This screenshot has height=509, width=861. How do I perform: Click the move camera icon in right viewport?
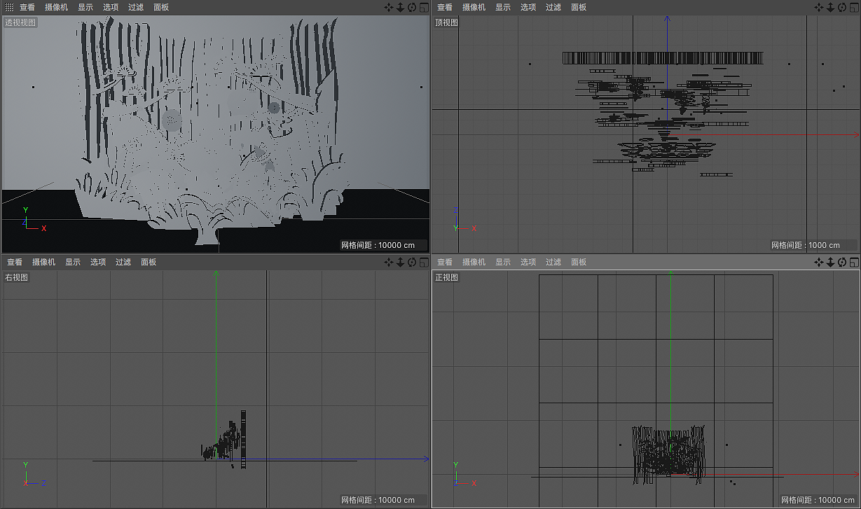click(x=389, y=263)
